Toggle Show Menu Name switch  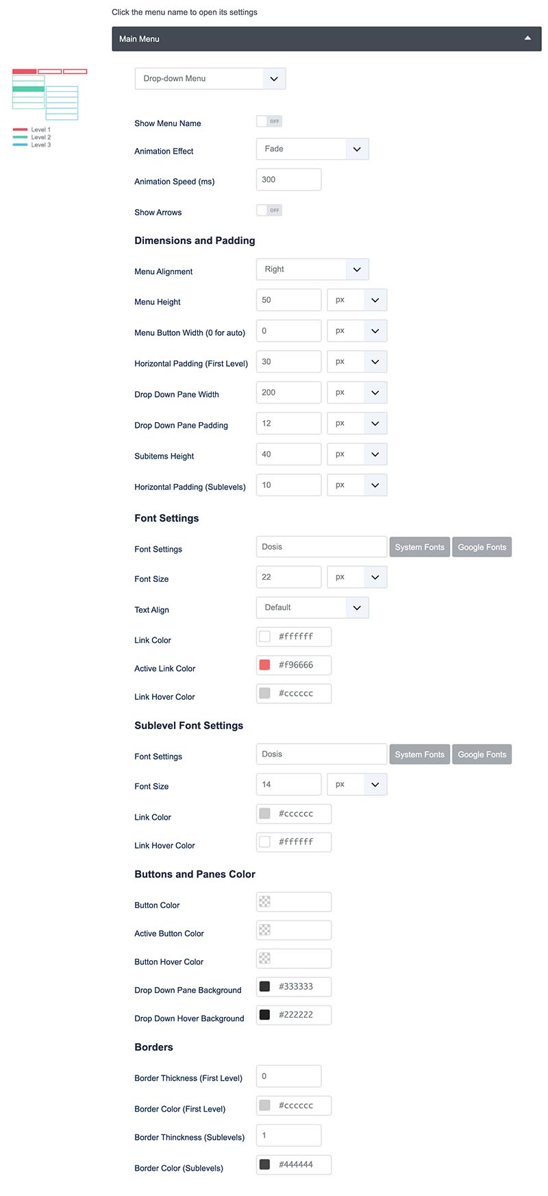269,121
